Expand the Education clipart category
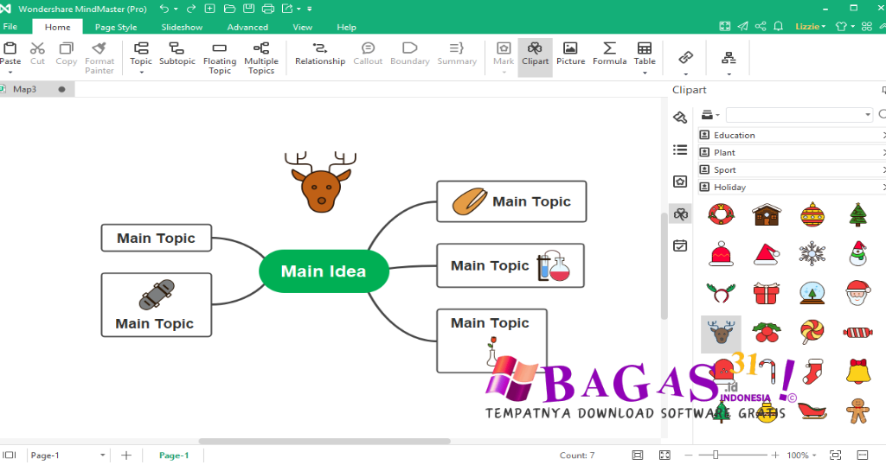886x465 pixels. click(793, 135)
